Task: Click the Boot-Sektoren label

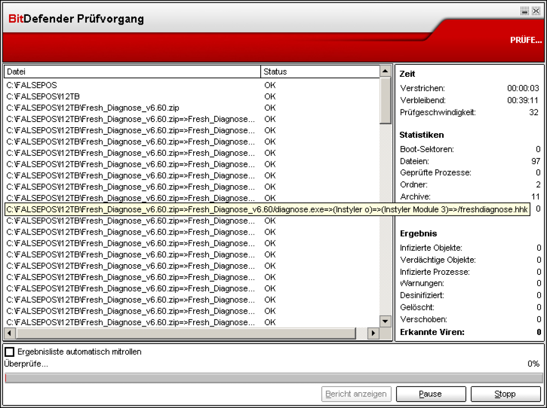Action: pyautogui.click(x=427, y=149)
